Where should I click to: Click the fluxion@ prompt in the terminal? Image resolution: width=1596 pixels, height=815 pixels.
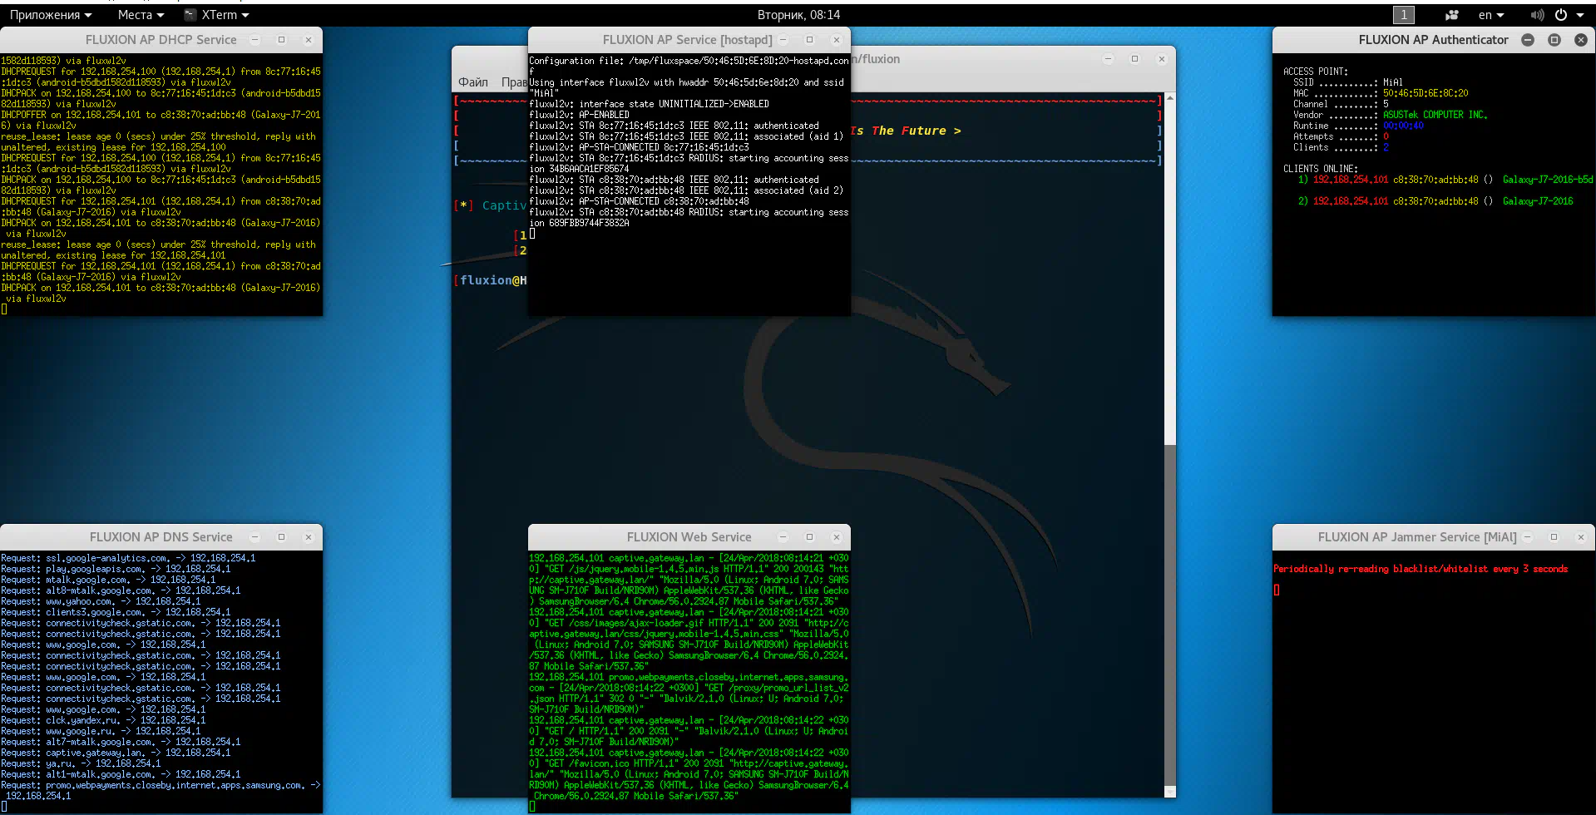tap(491, 280)
